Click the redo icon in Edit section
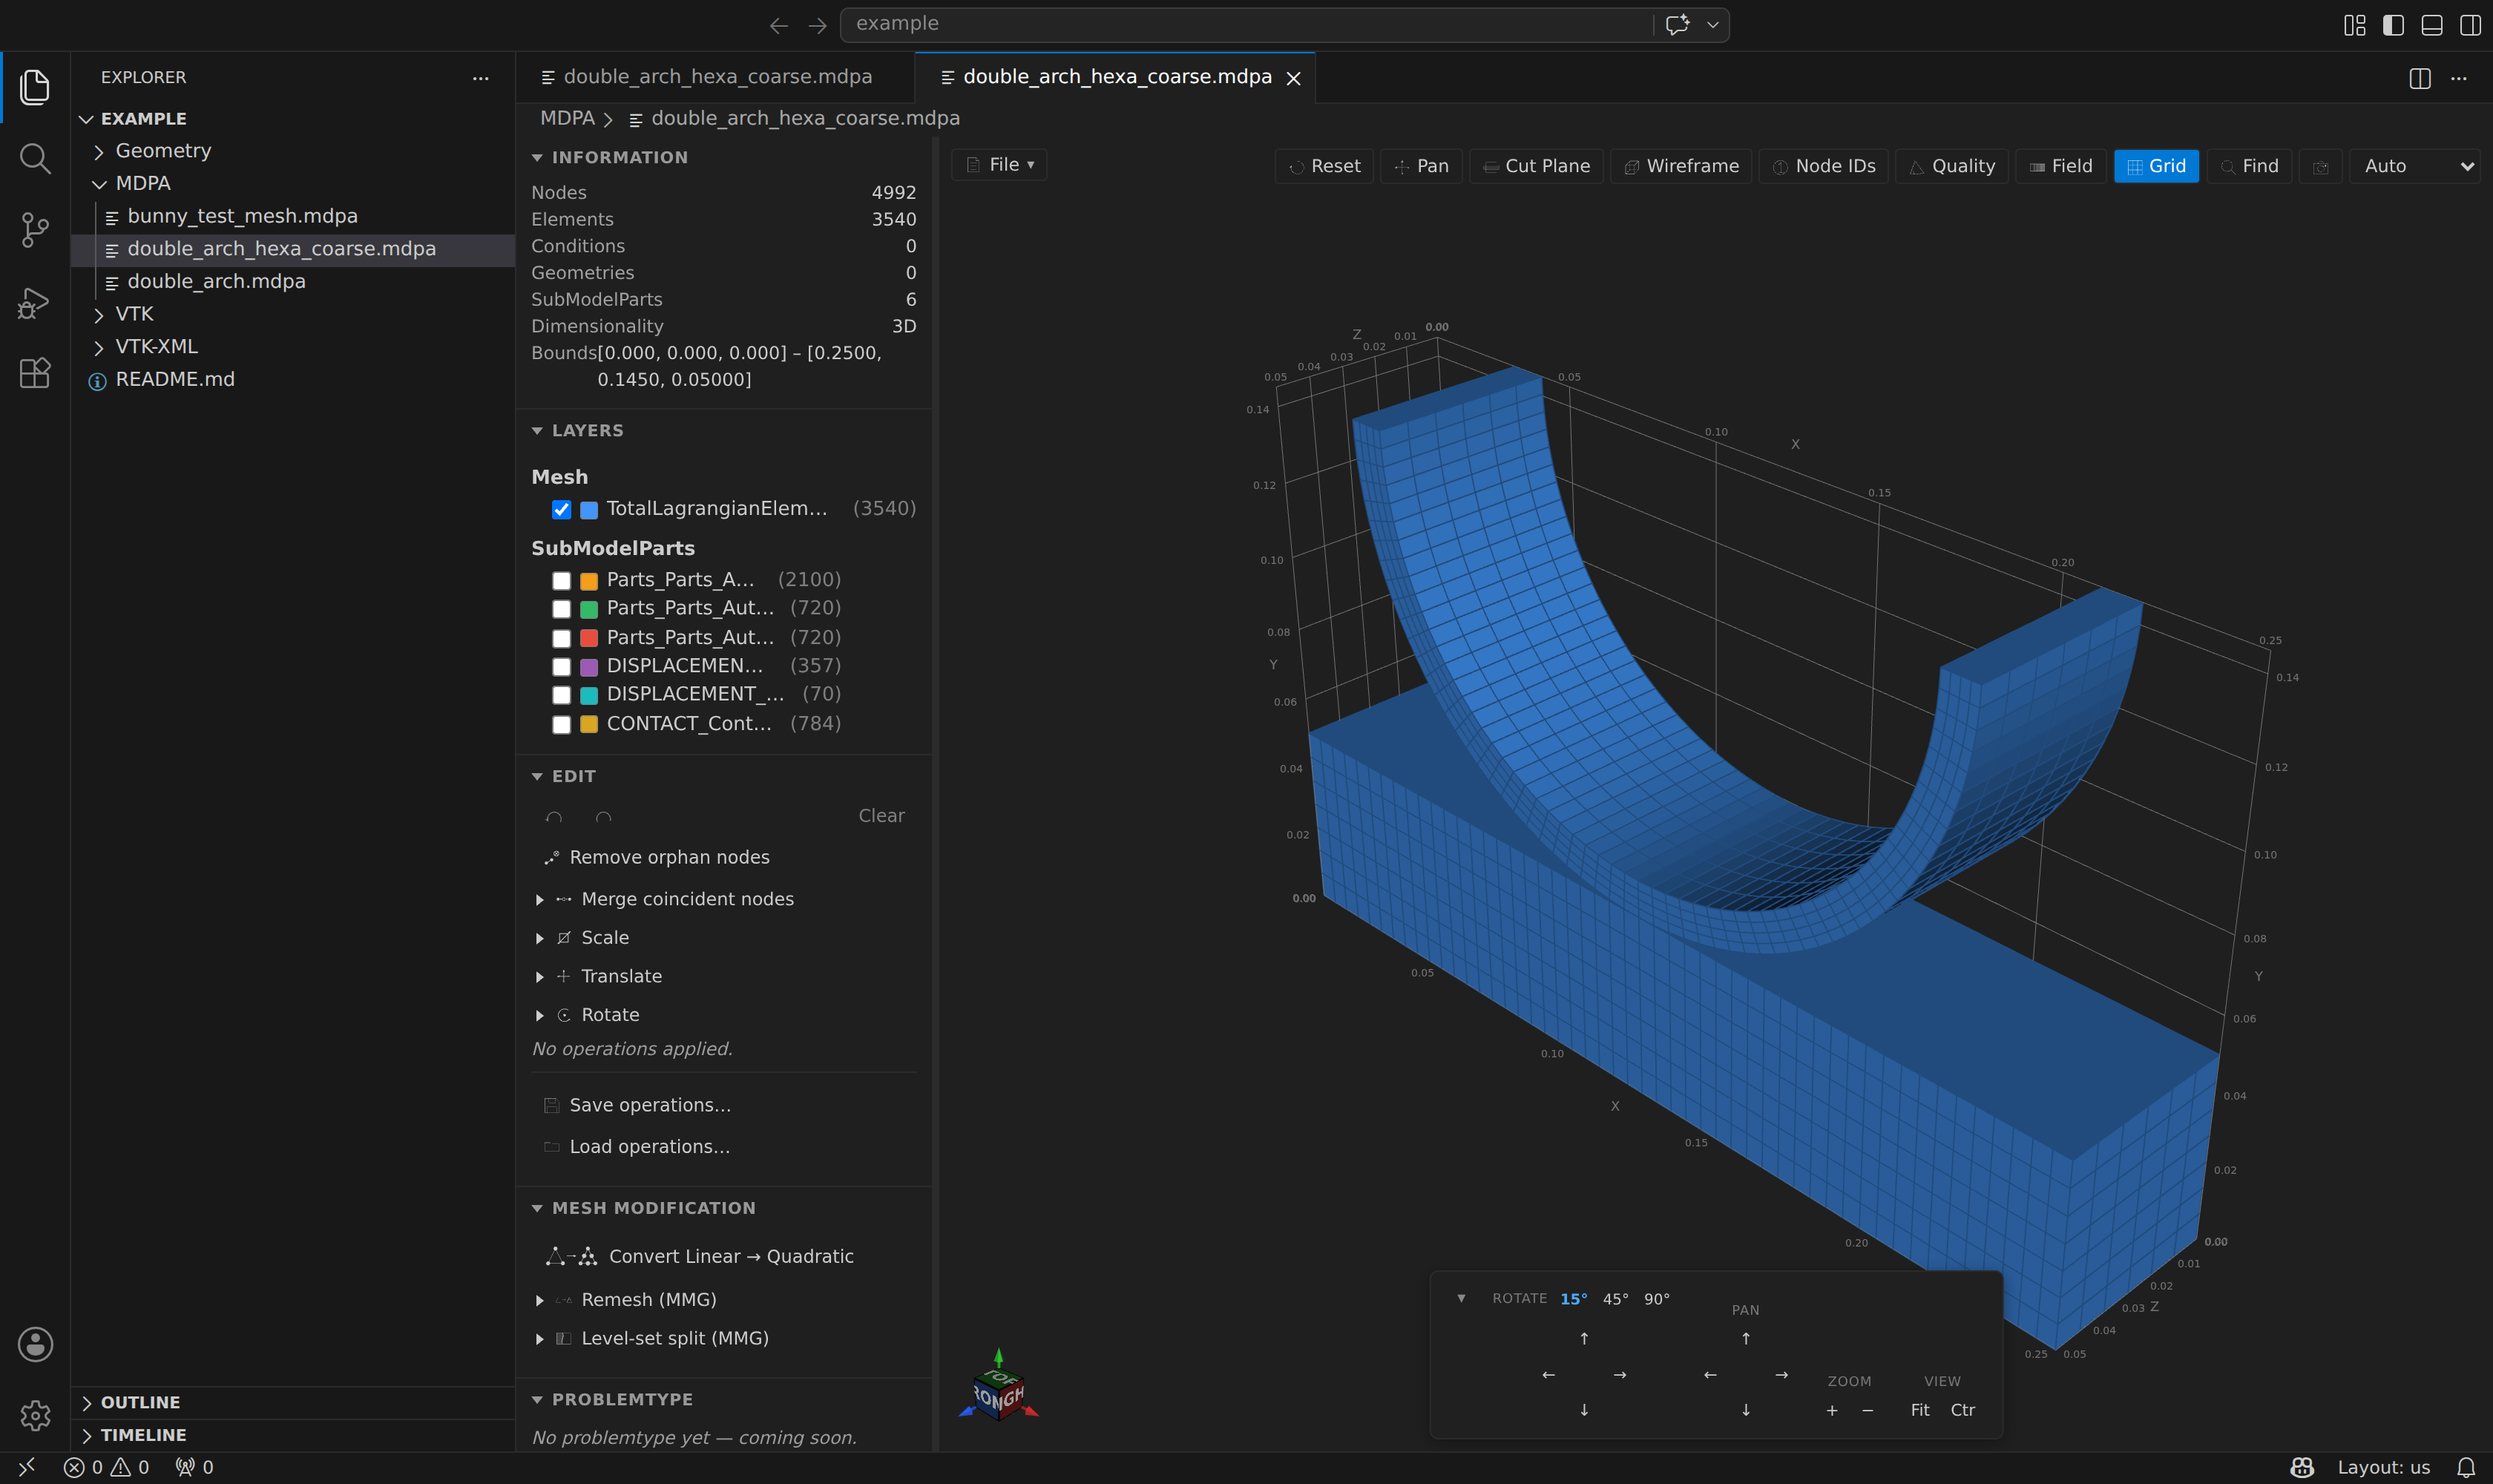Screen dimensions: 2493x1484 pos(603,817)
